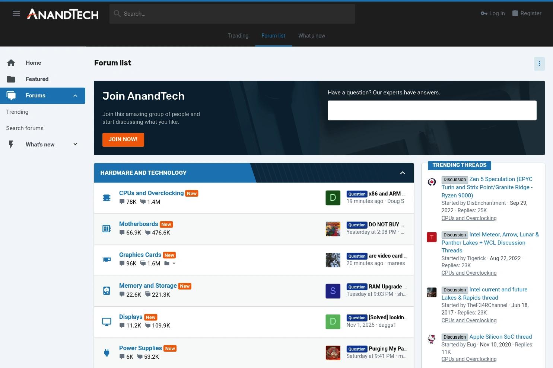The width and height of the screenshot is (553, 368).
Task: Open the [Solved] lookin latest thread
Action: [388, 317]
